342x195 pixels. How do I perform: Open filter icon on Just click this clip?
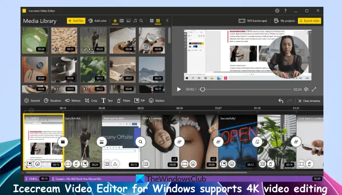[x=76, y=164]
